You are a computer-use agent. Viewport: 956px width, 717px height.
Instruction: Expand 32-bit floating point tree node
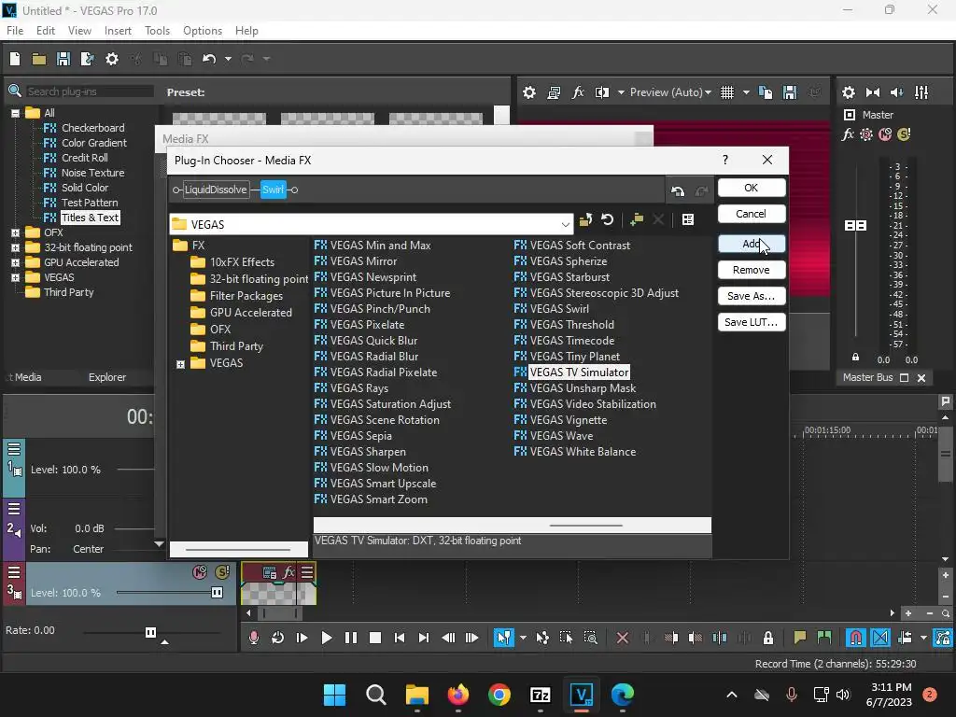pos(15,247)
